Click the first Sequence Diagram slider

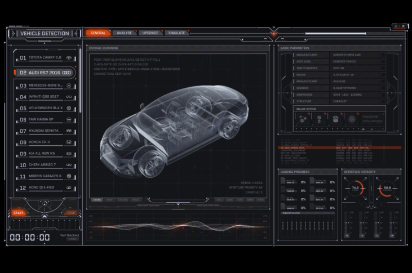click(283, 225)
